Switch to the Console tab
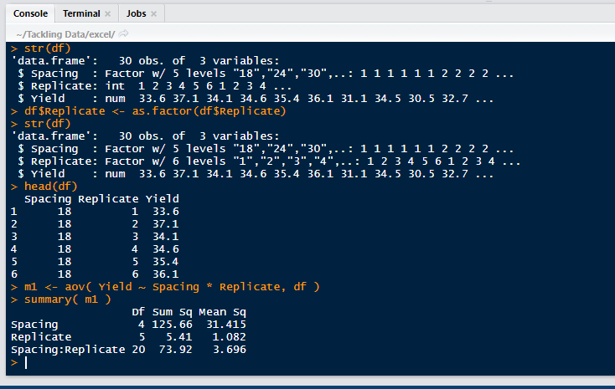Screen dimensions: 615x389 tap(31, 13)
